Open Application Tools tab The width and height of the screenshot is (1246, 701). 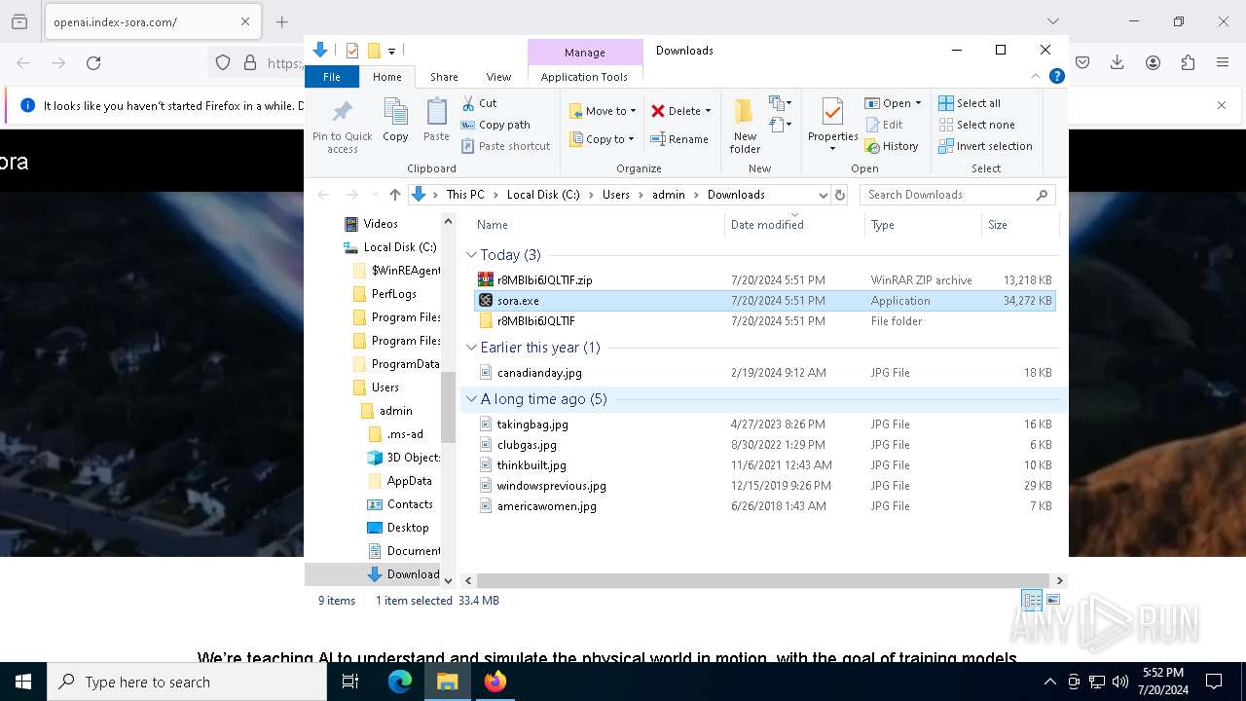(x=584, y=77)
